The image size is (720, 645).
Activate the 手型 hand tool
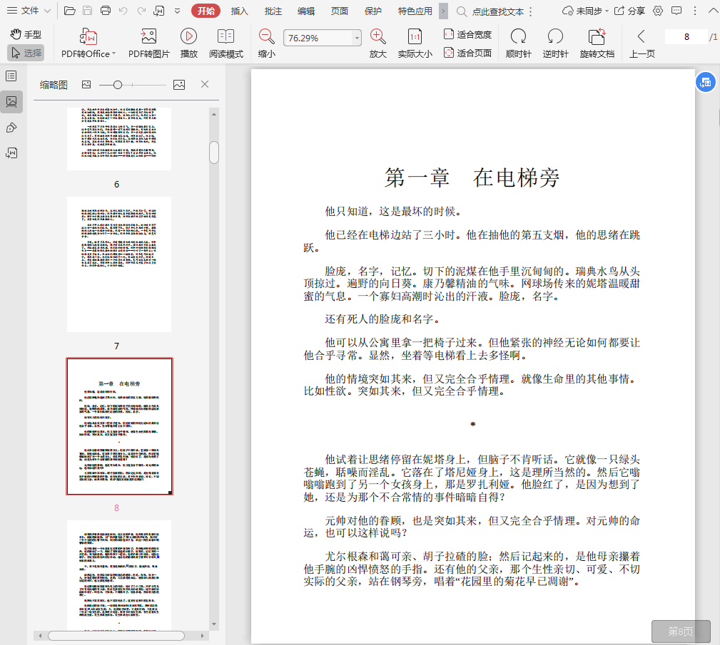coord(26,34)
